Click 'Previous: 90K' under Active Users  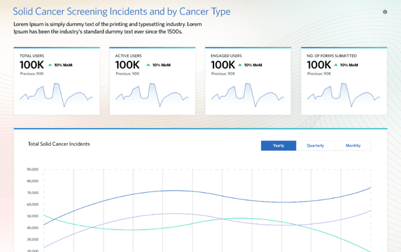[x=128, y=74]
